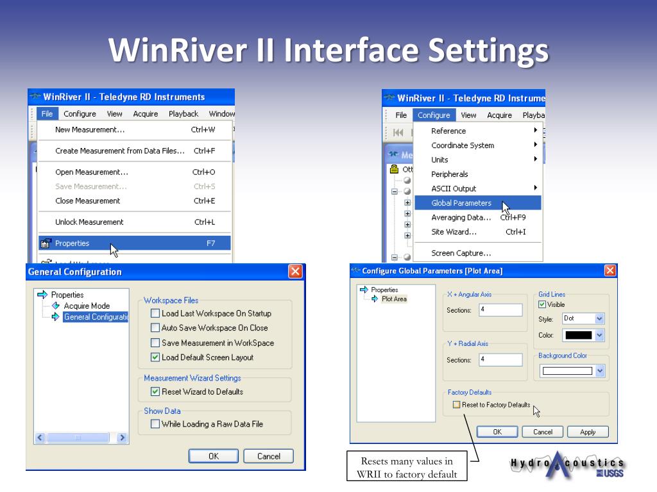The height and width of the screenshot is (492, 657).
Task: Click the Plot Area tree icon
Action: 375,299
